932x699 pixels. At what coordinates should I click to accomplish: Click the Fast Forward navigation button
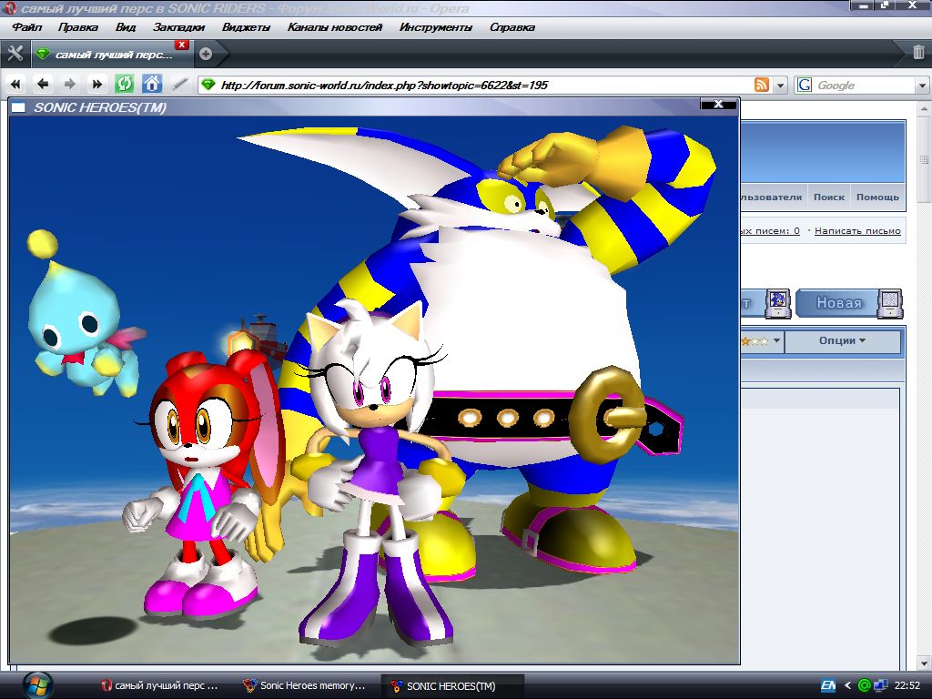click(x=96, y=85)
